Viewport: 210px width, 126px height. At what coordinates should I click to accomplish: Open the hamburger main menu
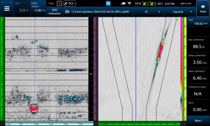pyautogui.click(x=7, y=8)
